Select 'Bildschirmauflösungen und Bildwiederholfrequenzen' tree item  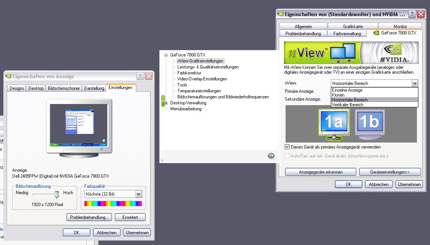tap(223, 97)
